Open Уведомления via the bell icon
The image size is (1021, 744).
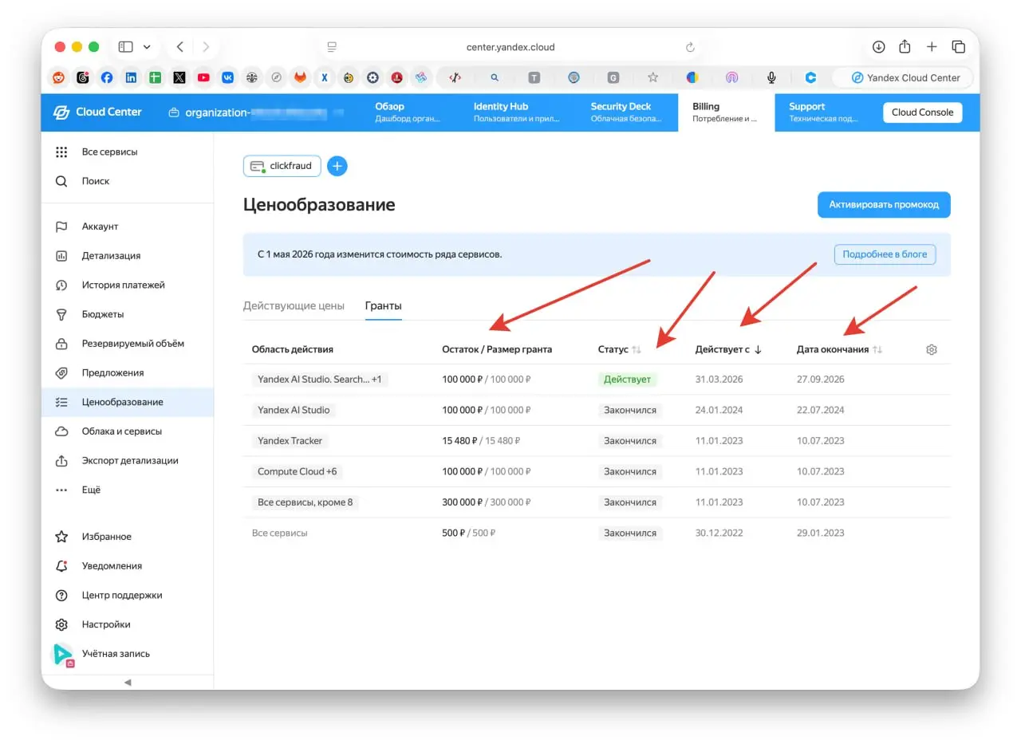[61, 566]
